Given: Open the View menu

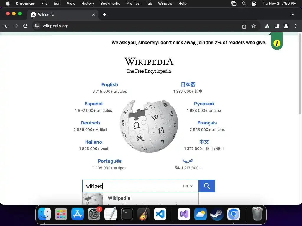Looking at the screenshot, I should click(71, 4).
